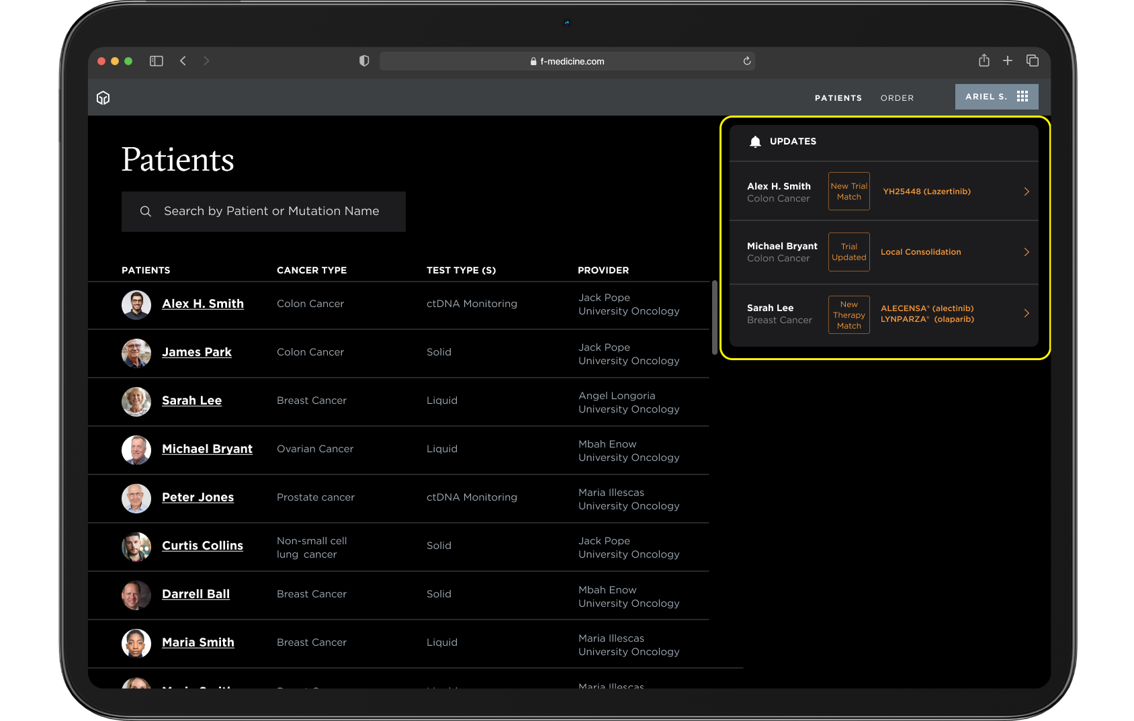Expand Sarah Lee therapy match update
The width and height of the screenshot is (1134, 721).
1026,313
